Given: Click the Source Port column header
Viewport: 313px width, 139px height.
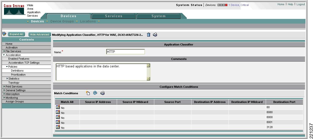Looking at the screenshot, I should (x=172, y=102).
